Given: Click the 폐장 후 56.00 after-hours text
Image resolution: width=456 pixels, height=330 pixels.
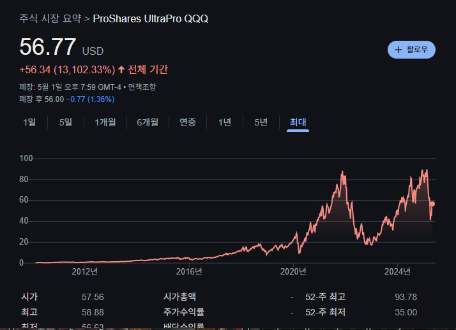Looking at the screenshot, I should 42,99.
